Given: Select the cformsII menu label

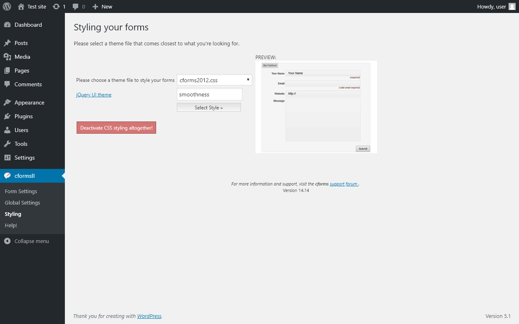Looking at the screenshot, I should (x=25, y=176).
